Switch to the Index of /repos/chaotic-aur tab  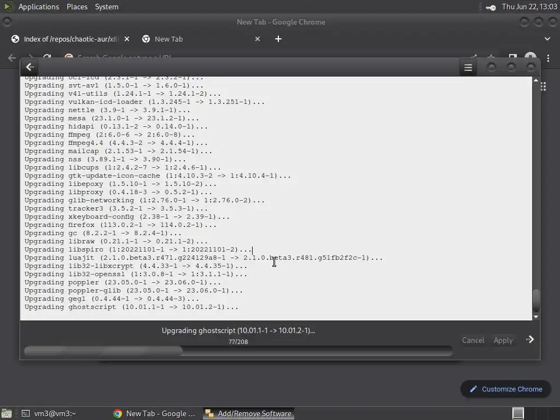click(x=70, y=39)
